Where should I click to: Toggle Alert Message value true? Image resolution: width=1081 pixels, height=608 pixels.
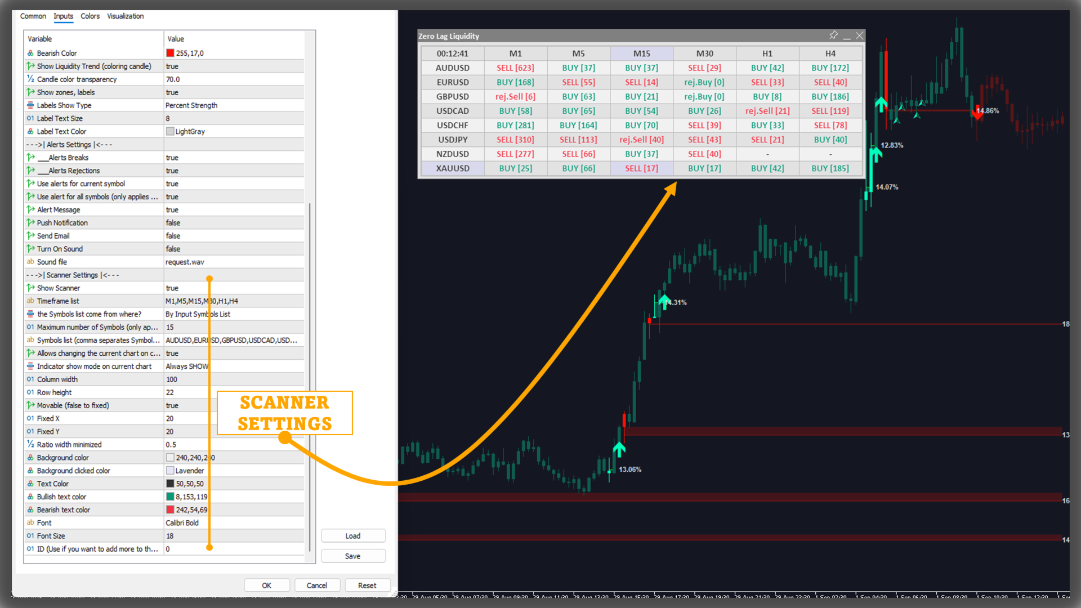click(234, 209)
